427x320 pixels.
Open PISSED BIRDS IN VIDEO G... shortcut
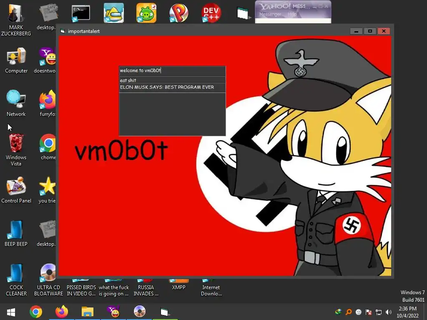pos(81,287)
